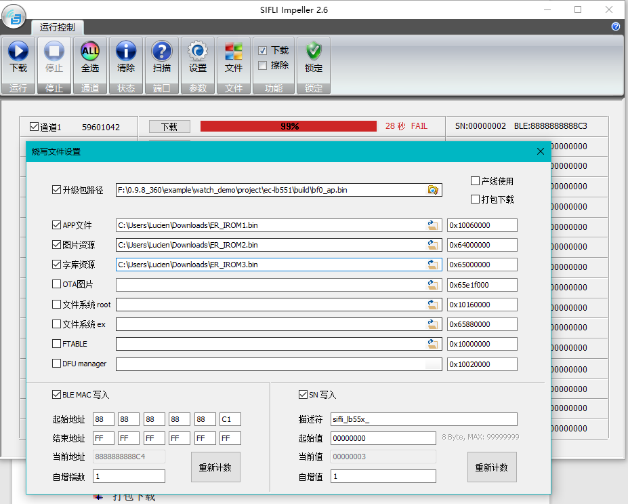Screen dimensions: 628x504
Task: Browse file for 文件系统 ex row
Action: coord(432,324)
